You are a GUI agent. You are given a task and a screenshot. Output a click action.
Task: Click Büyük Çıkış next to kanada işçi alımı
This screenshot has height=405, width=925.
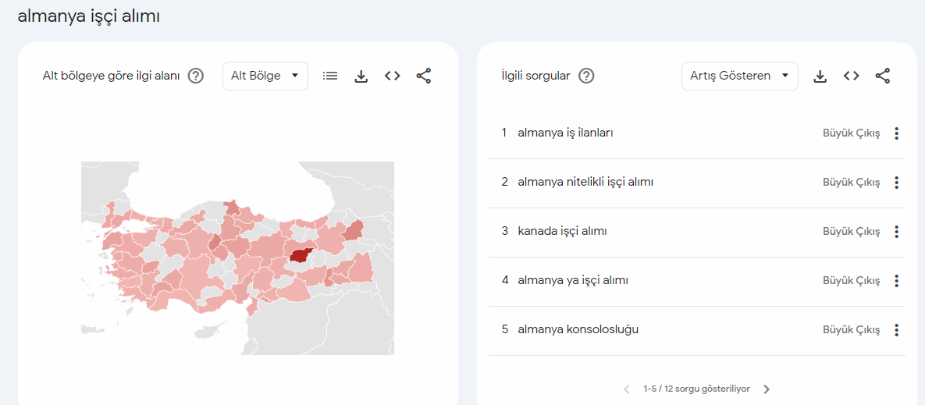[852, 232]
